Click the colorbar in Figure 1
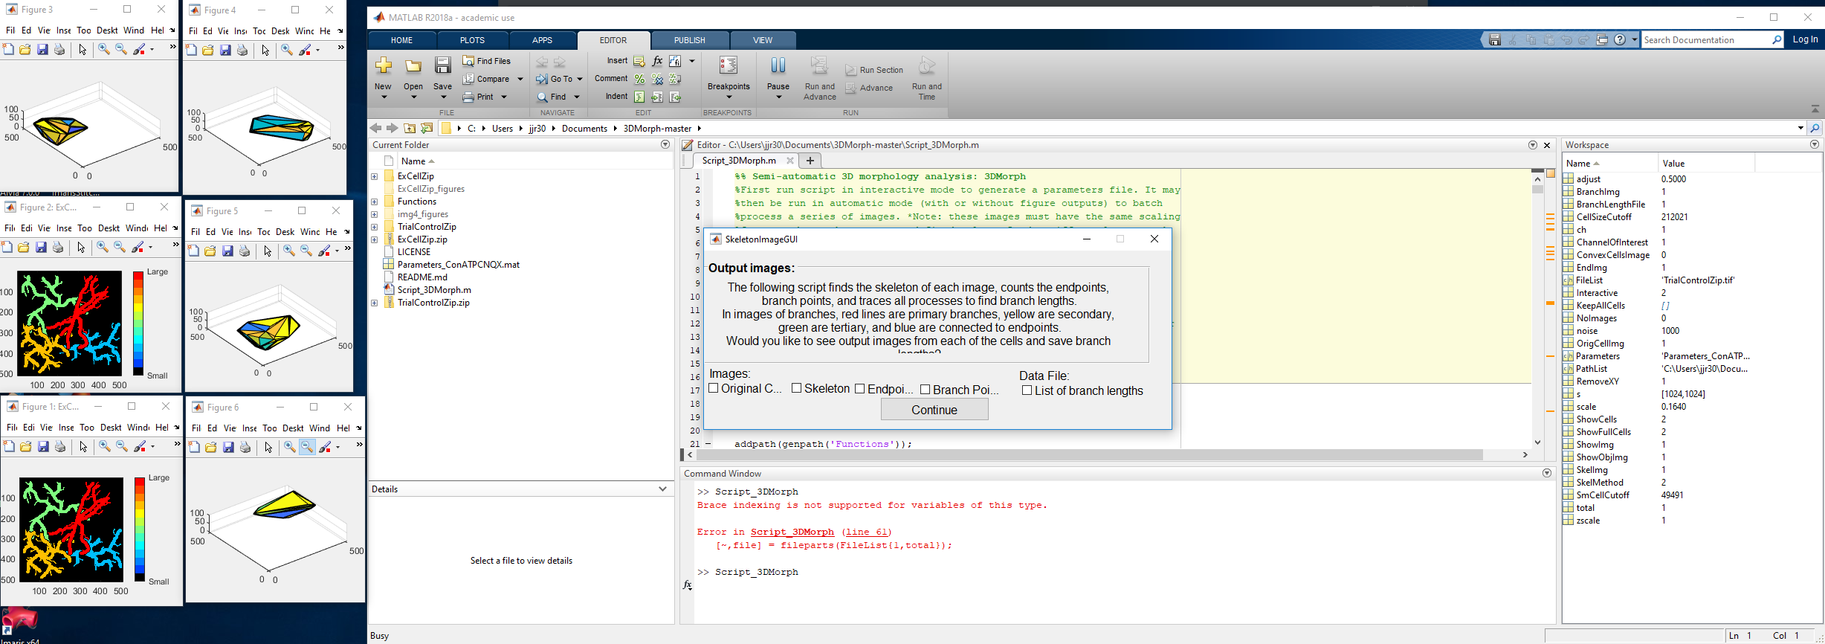This screenshot has width=1825, height=644. (139, 529)
